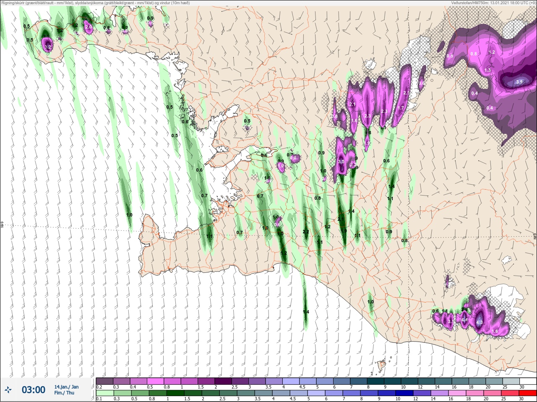Pick the top legend pink swatch starting at 0.5

tap(156, 381)
